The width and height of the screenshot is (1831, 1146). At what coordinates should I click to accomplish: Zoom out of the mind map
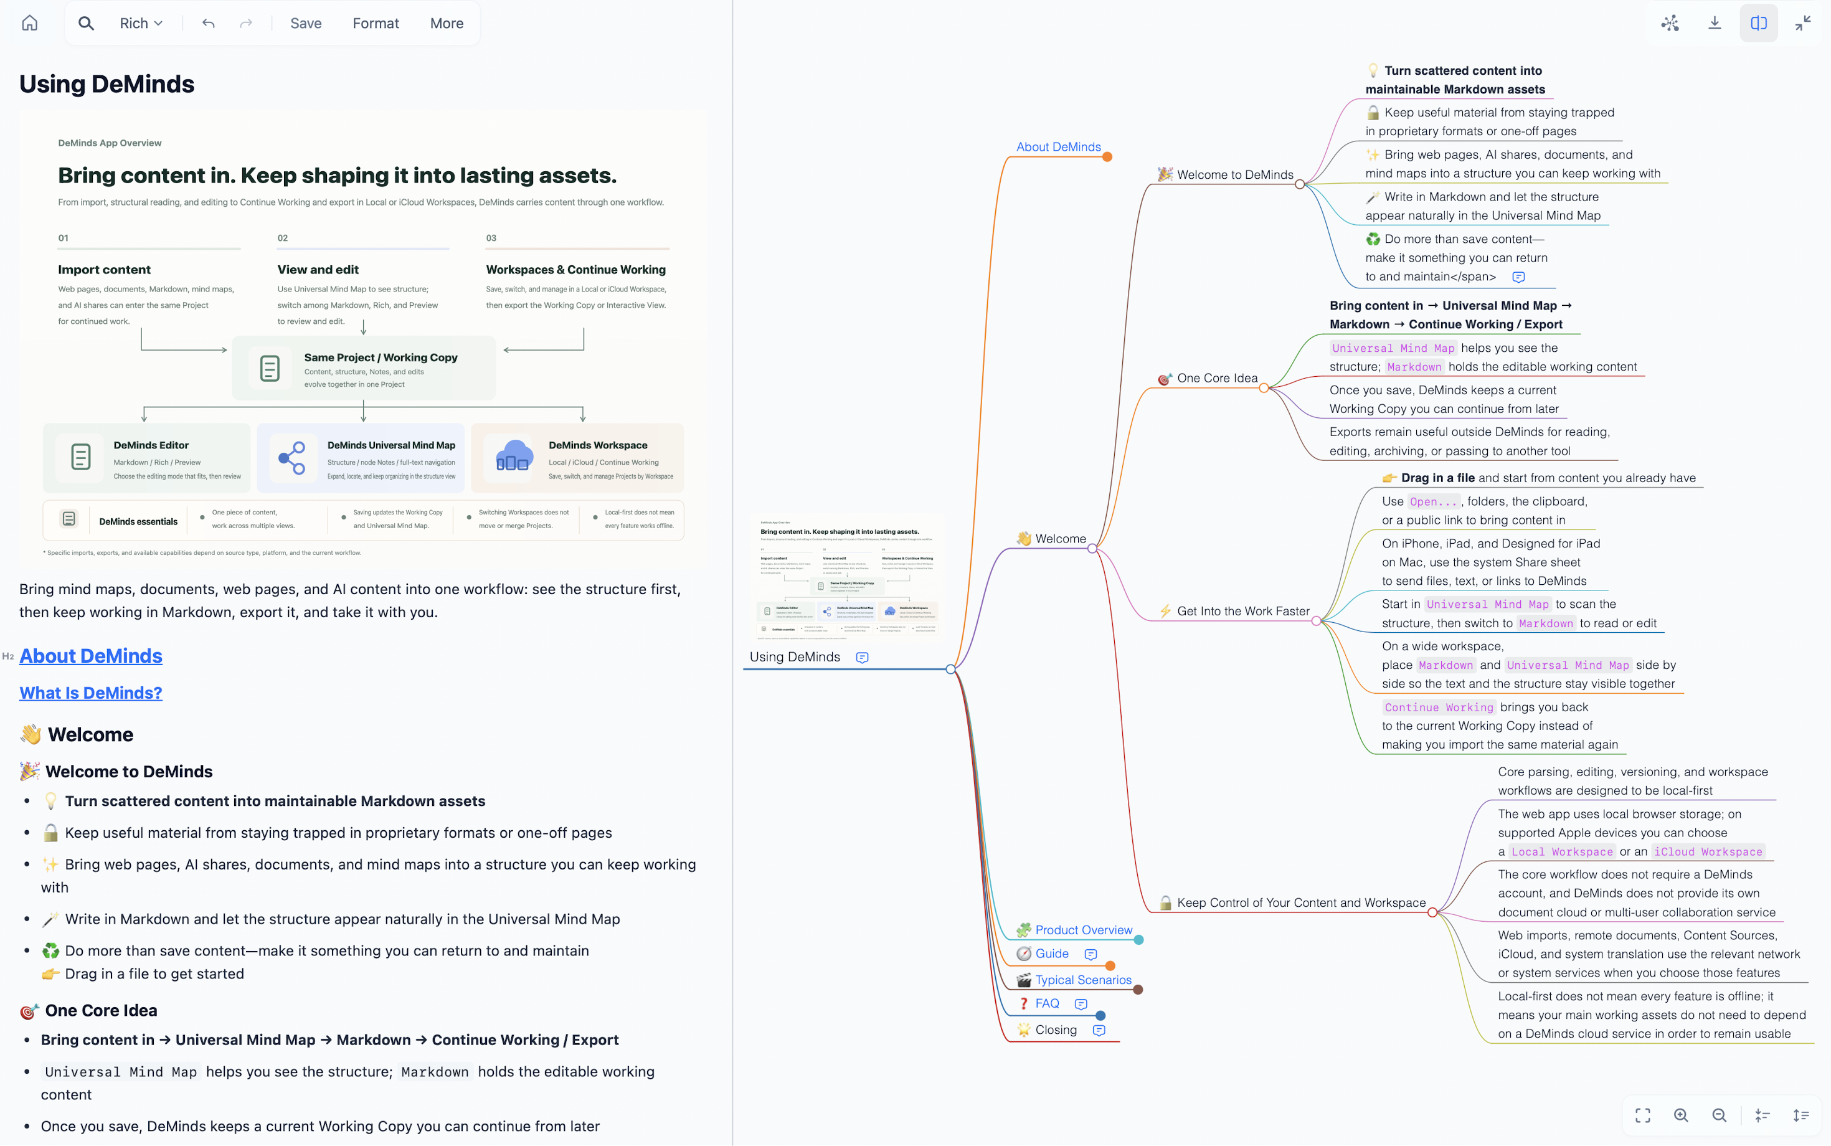click(x=1719, y=1115)
